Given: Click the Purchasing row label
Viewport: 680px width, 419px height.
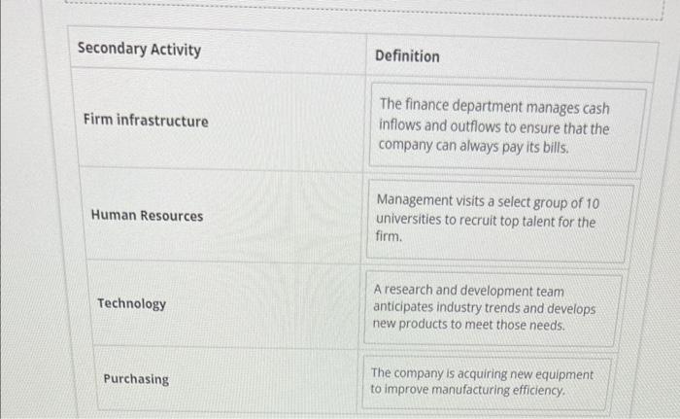Looking at the screenshot, I should (x=136, y=379).
